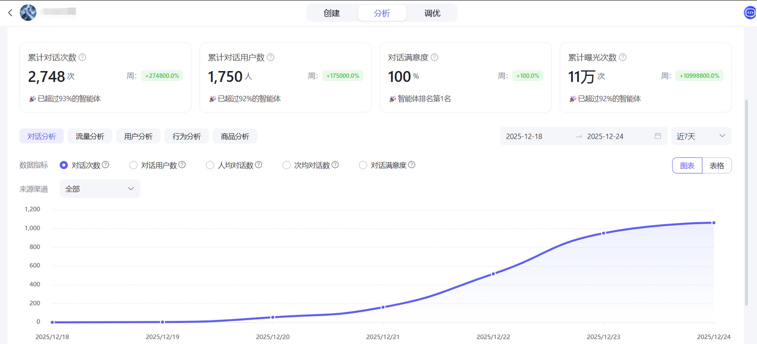The width and height of the screenshot is (757, 344).
Task: Select the 次均对话数 radio button
Action: pyautogui.click(x=286, y=165)
